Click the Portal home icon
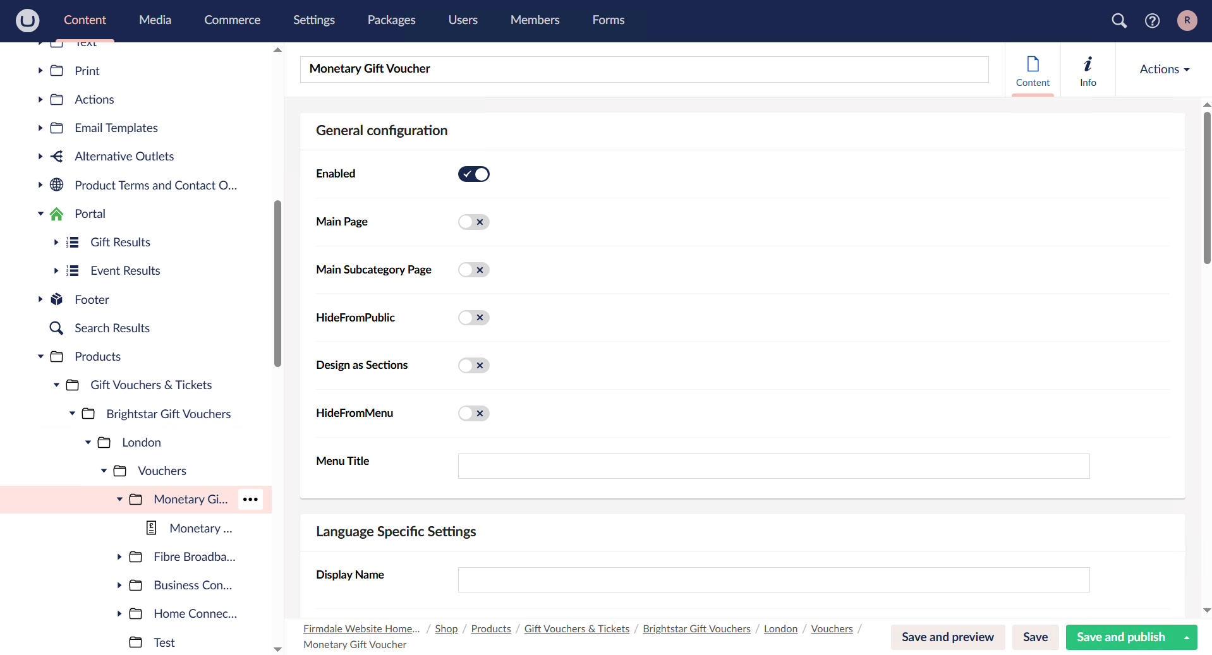Viewport: 1212px width, 655px height. 56,213
